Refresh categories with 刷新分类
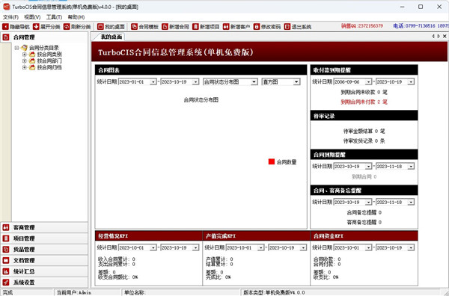 coord(77,27)
